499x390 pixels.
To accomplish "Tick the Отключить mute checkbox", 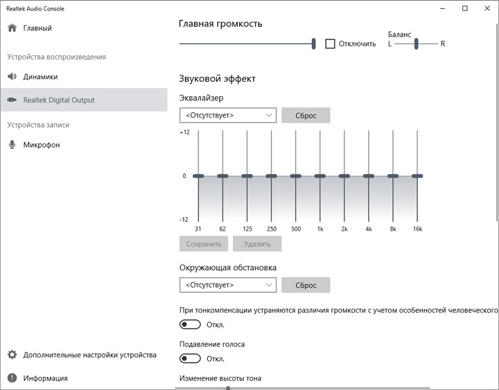I will click(330, 44).
